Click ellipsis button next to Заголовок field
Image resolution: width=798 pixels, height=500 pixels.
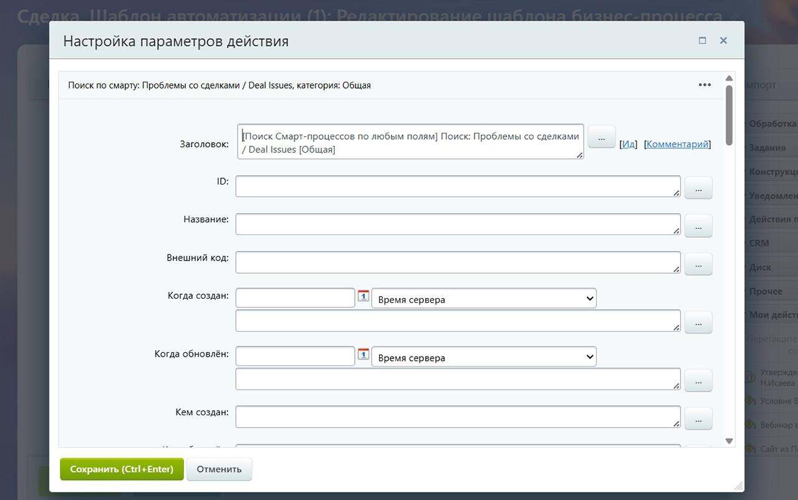tap(602, 137)
